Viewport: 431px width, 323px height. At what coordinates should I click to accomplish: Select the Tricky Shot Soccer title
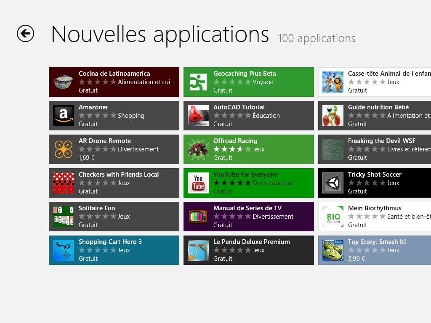(375, 175)
